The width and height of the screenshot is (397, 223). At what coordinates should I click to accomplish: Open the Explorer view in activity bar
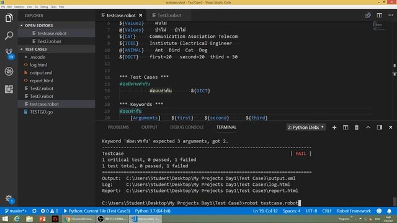click(x=9, y=18)
